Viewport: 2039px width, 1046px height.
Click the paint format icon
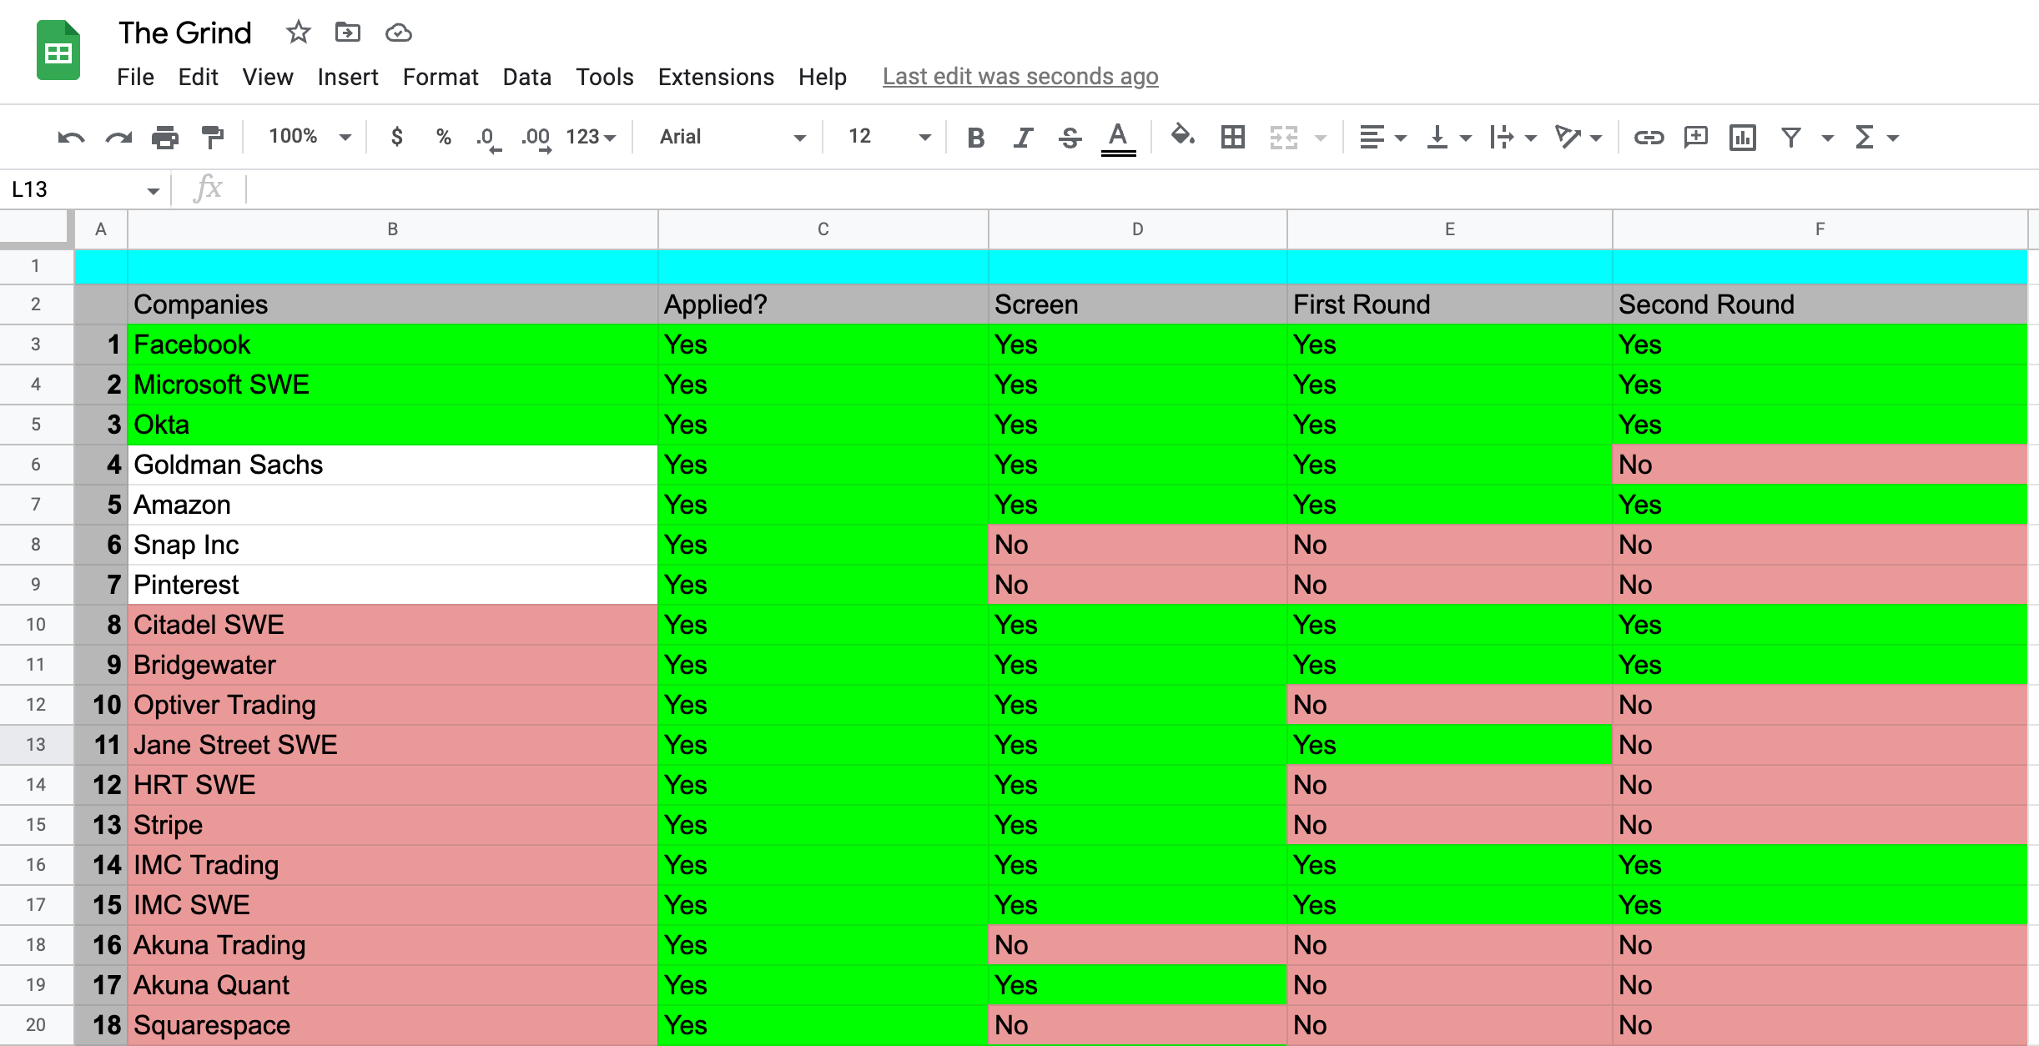[213, 138]
